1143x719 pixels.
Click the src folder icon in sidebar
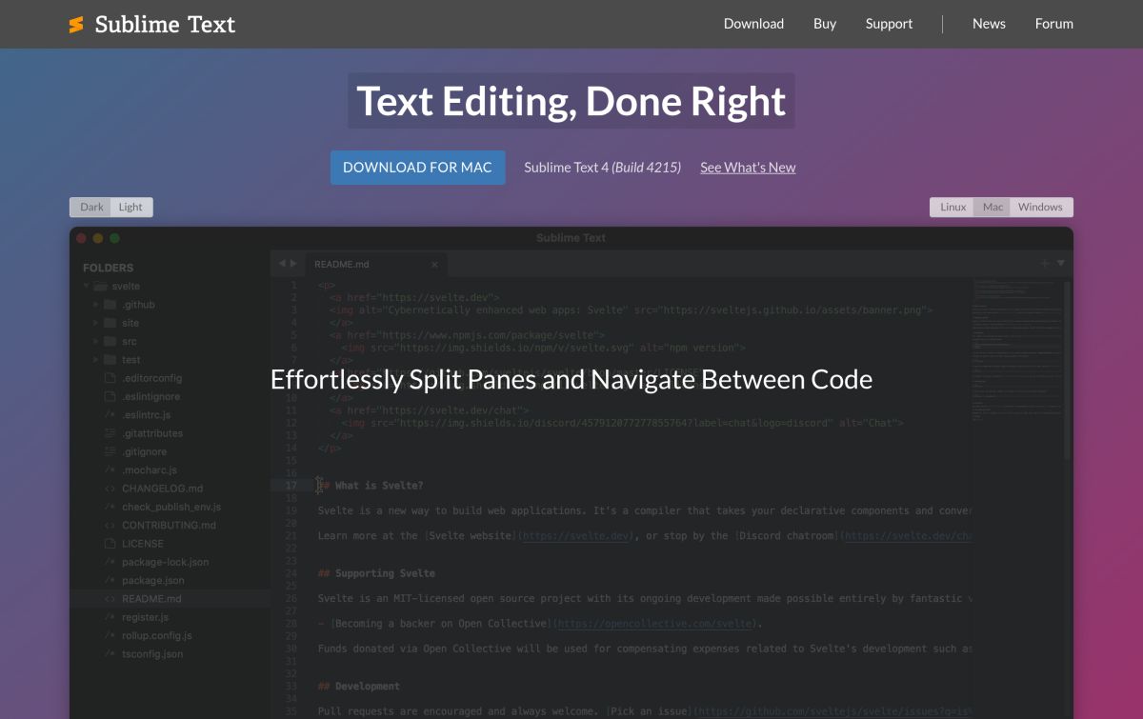110,341
